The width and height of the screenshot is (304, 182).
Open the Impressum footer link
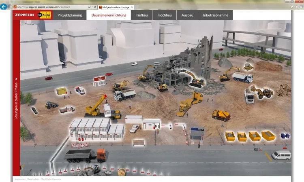pos(20,179)
